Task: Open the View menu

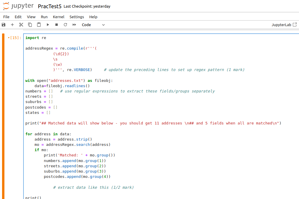Action: (x=31, y=17)
